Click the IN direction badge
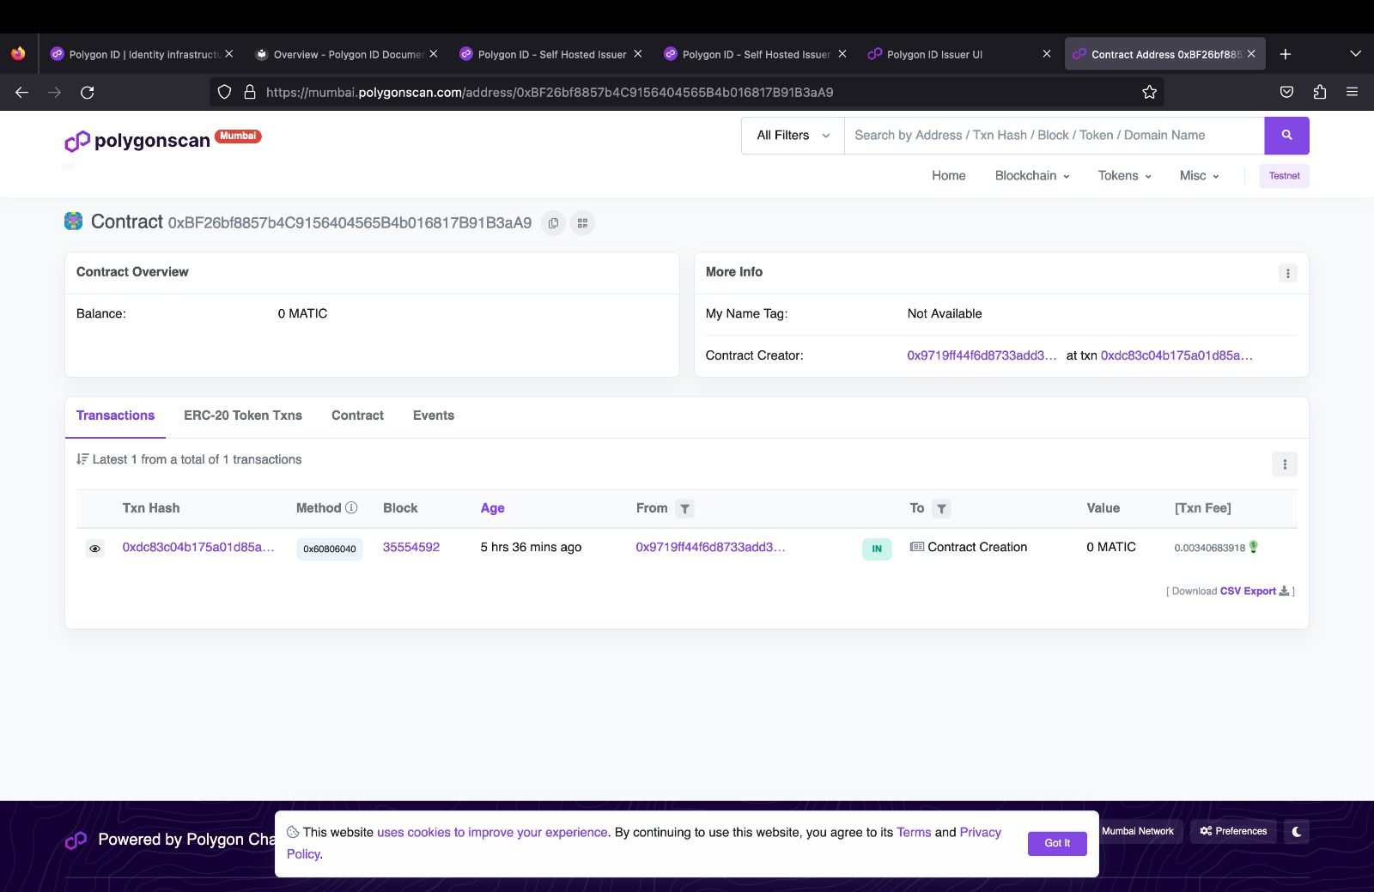1374x892 pixels. point(877,549)
